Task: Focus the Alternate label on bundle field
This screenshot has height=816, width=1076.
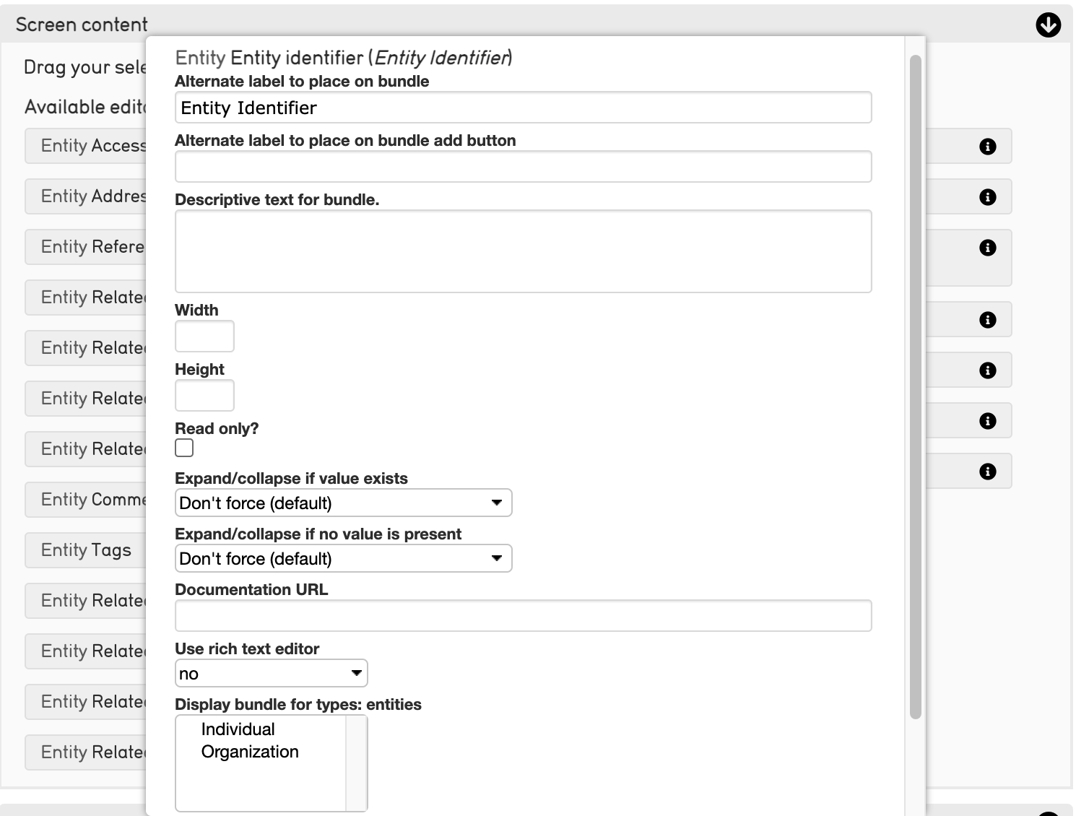Action: (523, 108)
